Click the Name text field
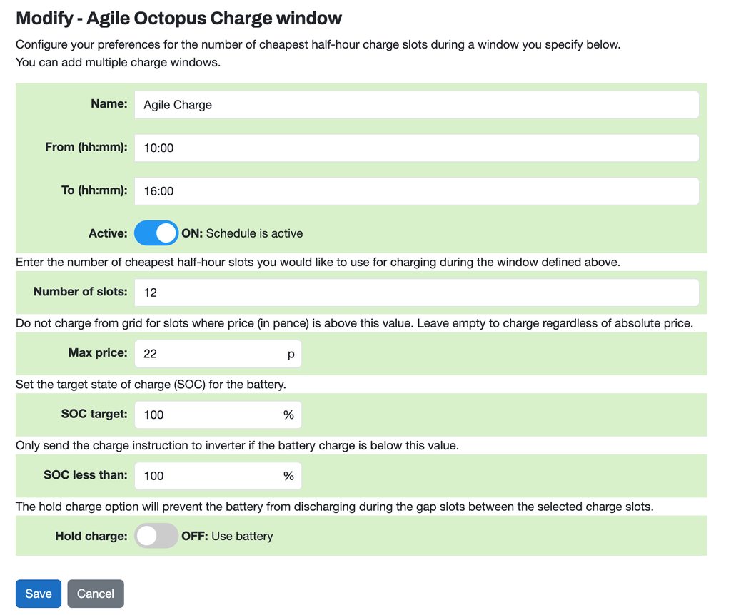This screenshot has width=731, height=615. click(416, 105)
